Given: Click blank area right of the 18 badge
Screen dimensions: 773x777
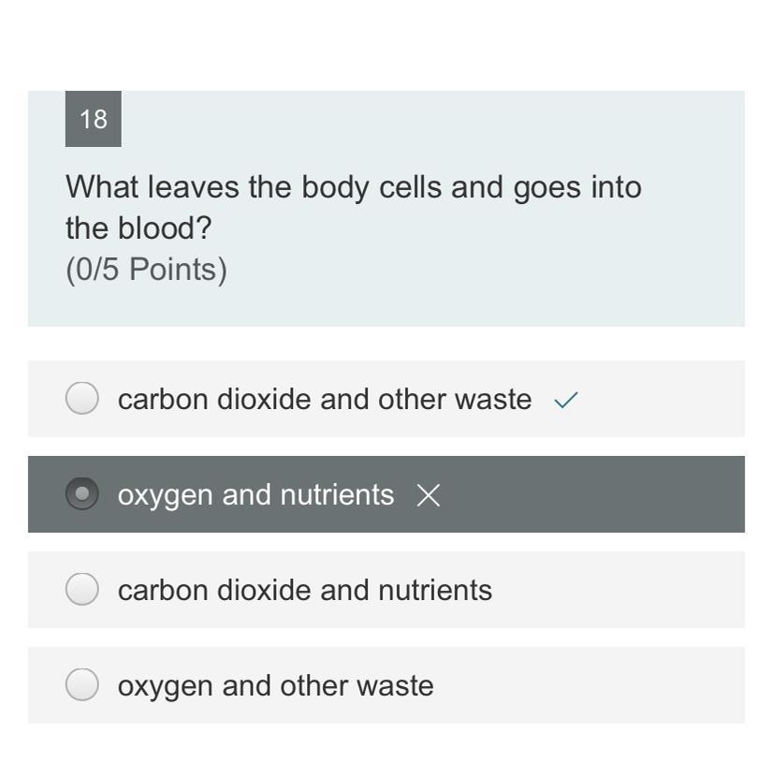Looking at the screenshot, I should pos(421,119).
